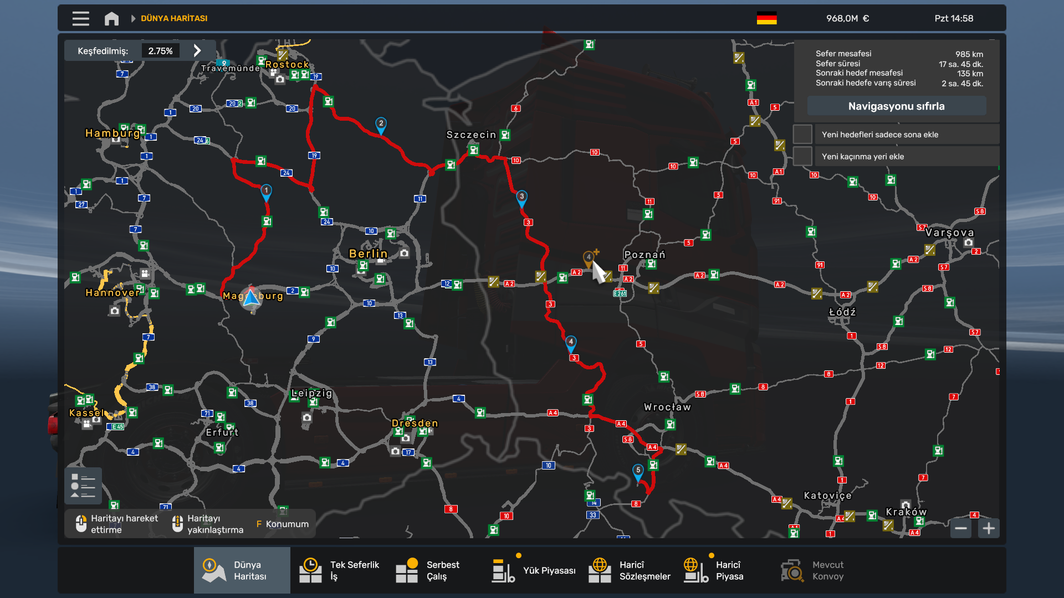Select route waypoint marker 5
Screen dimensions: 1064x598
[638, 471]
